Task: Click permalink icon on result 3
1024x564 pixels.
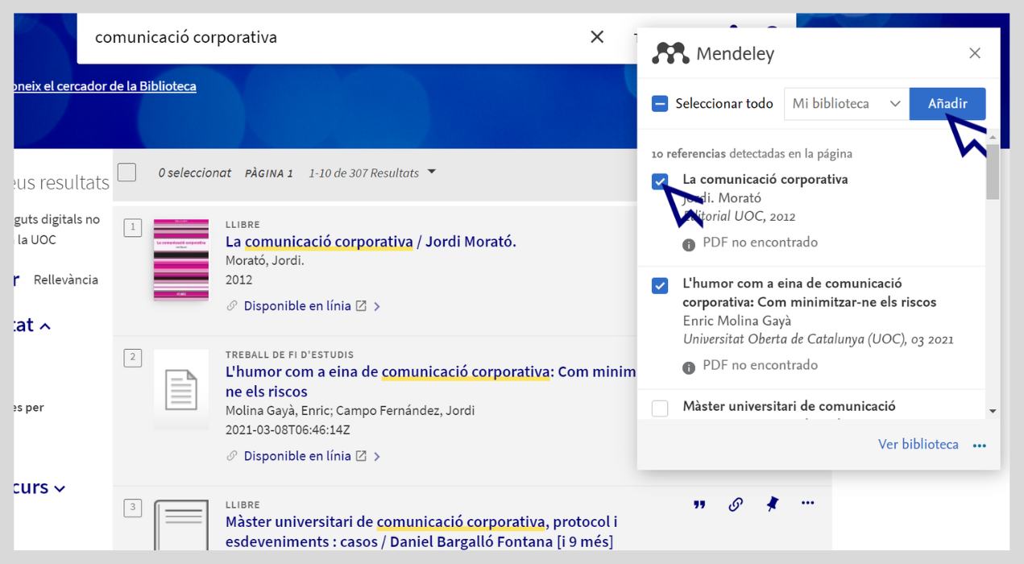Action: point(736,504)
